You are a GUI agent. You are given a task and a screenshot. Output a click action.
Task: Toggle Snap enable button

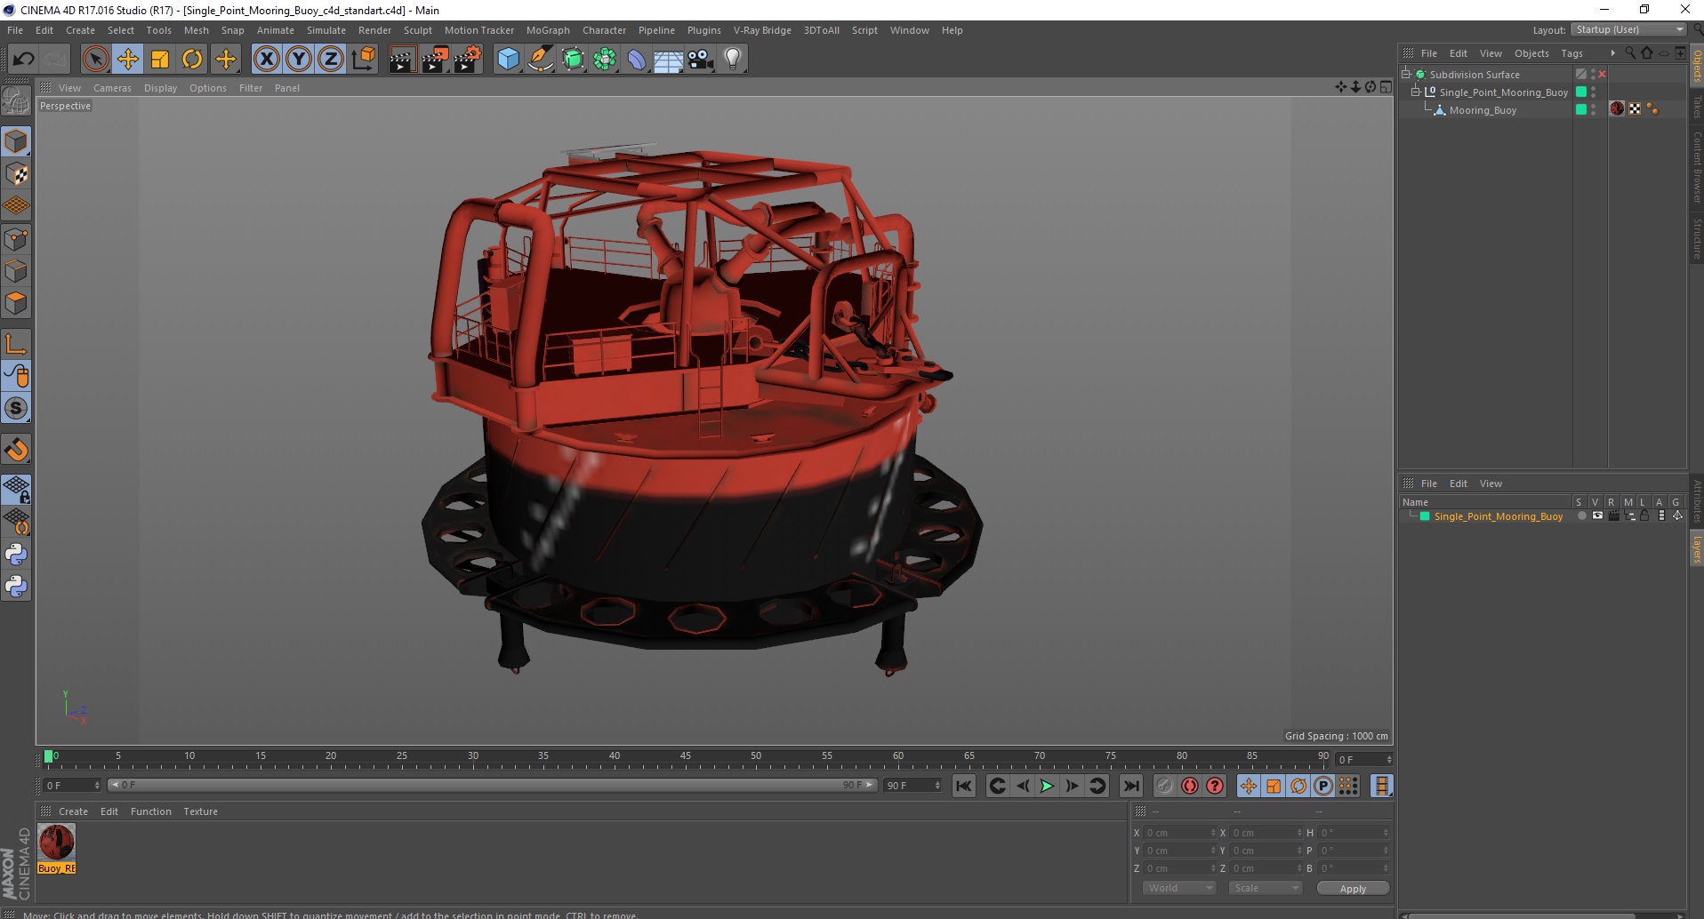coord(16,450)
